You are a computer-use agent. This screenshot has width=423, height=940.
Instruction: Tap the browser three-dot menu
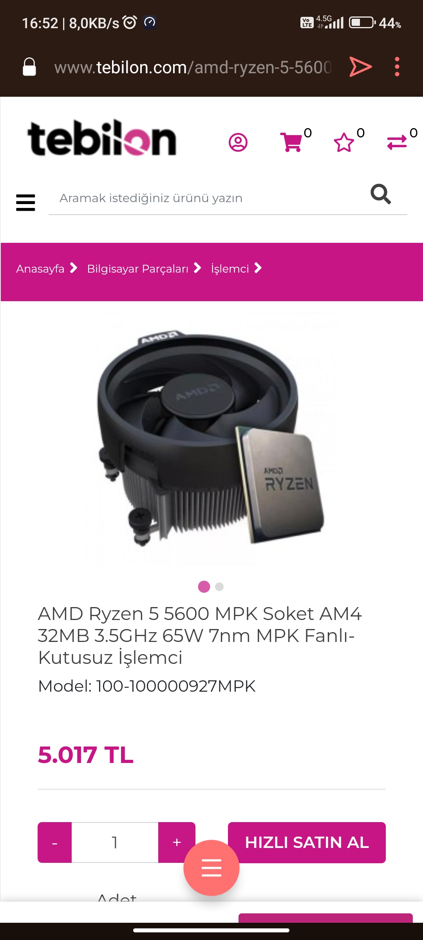(x=397, y=67)
